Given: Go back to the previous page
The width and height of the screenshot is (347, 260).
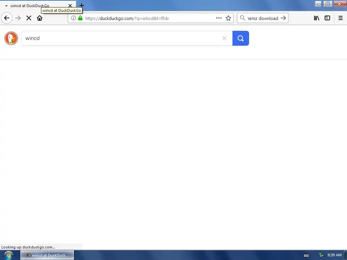Looking at the screenshot, I should coord(7,18).
